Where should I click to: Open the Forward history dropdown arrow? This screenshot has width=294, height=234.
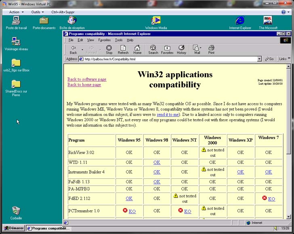click(100, 50)
